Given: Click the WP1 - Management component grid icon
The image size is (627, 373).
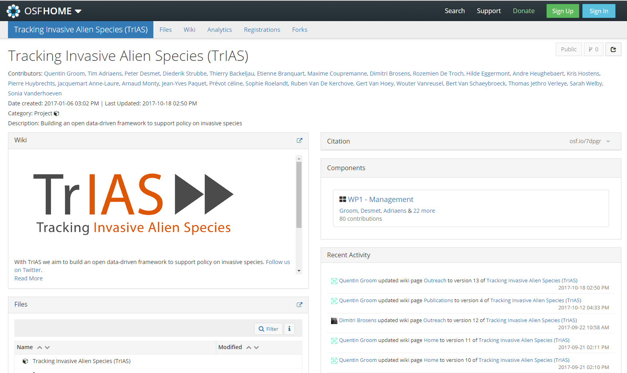Looking at the screenshot, I should [343, 199].
